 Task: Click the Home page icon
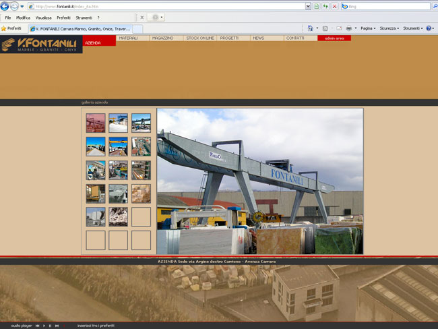point(311,28)
